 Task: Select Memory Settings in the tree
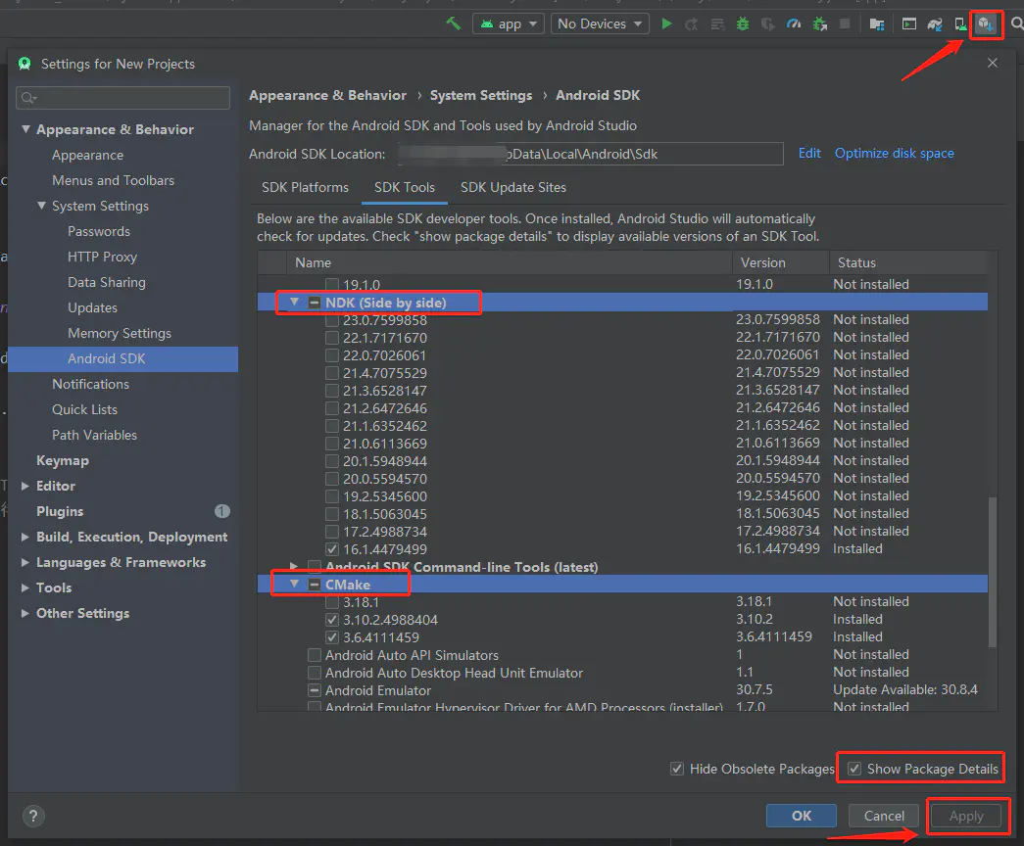click(x=120, y=333)
